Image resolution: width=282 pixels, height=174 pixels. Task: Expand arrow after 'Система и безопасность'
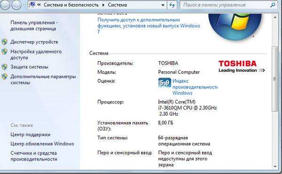click(x=103, y=5)
